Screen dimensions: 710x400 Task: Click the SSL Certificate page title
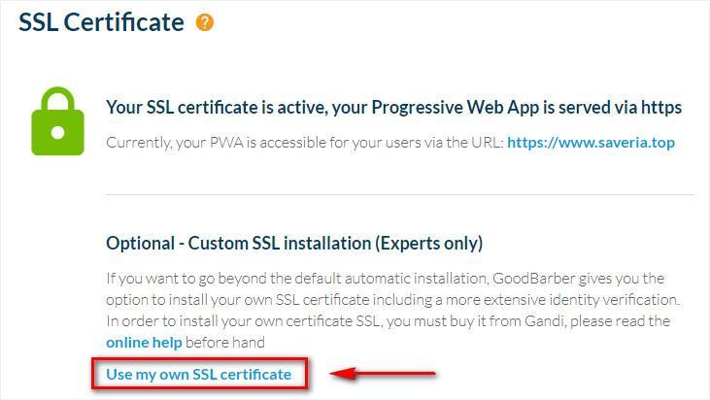pos(101,22)
